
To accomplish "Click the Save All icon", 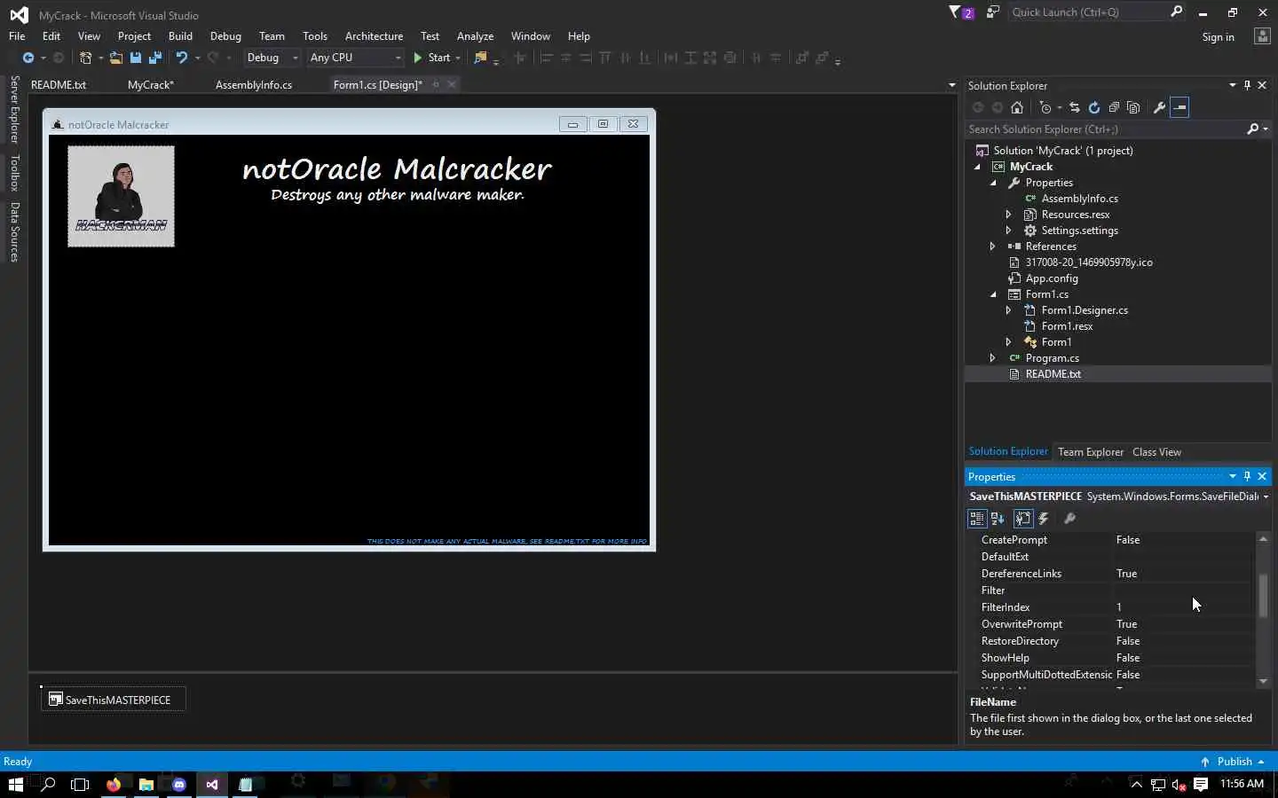I will click(x=154, y=58).
